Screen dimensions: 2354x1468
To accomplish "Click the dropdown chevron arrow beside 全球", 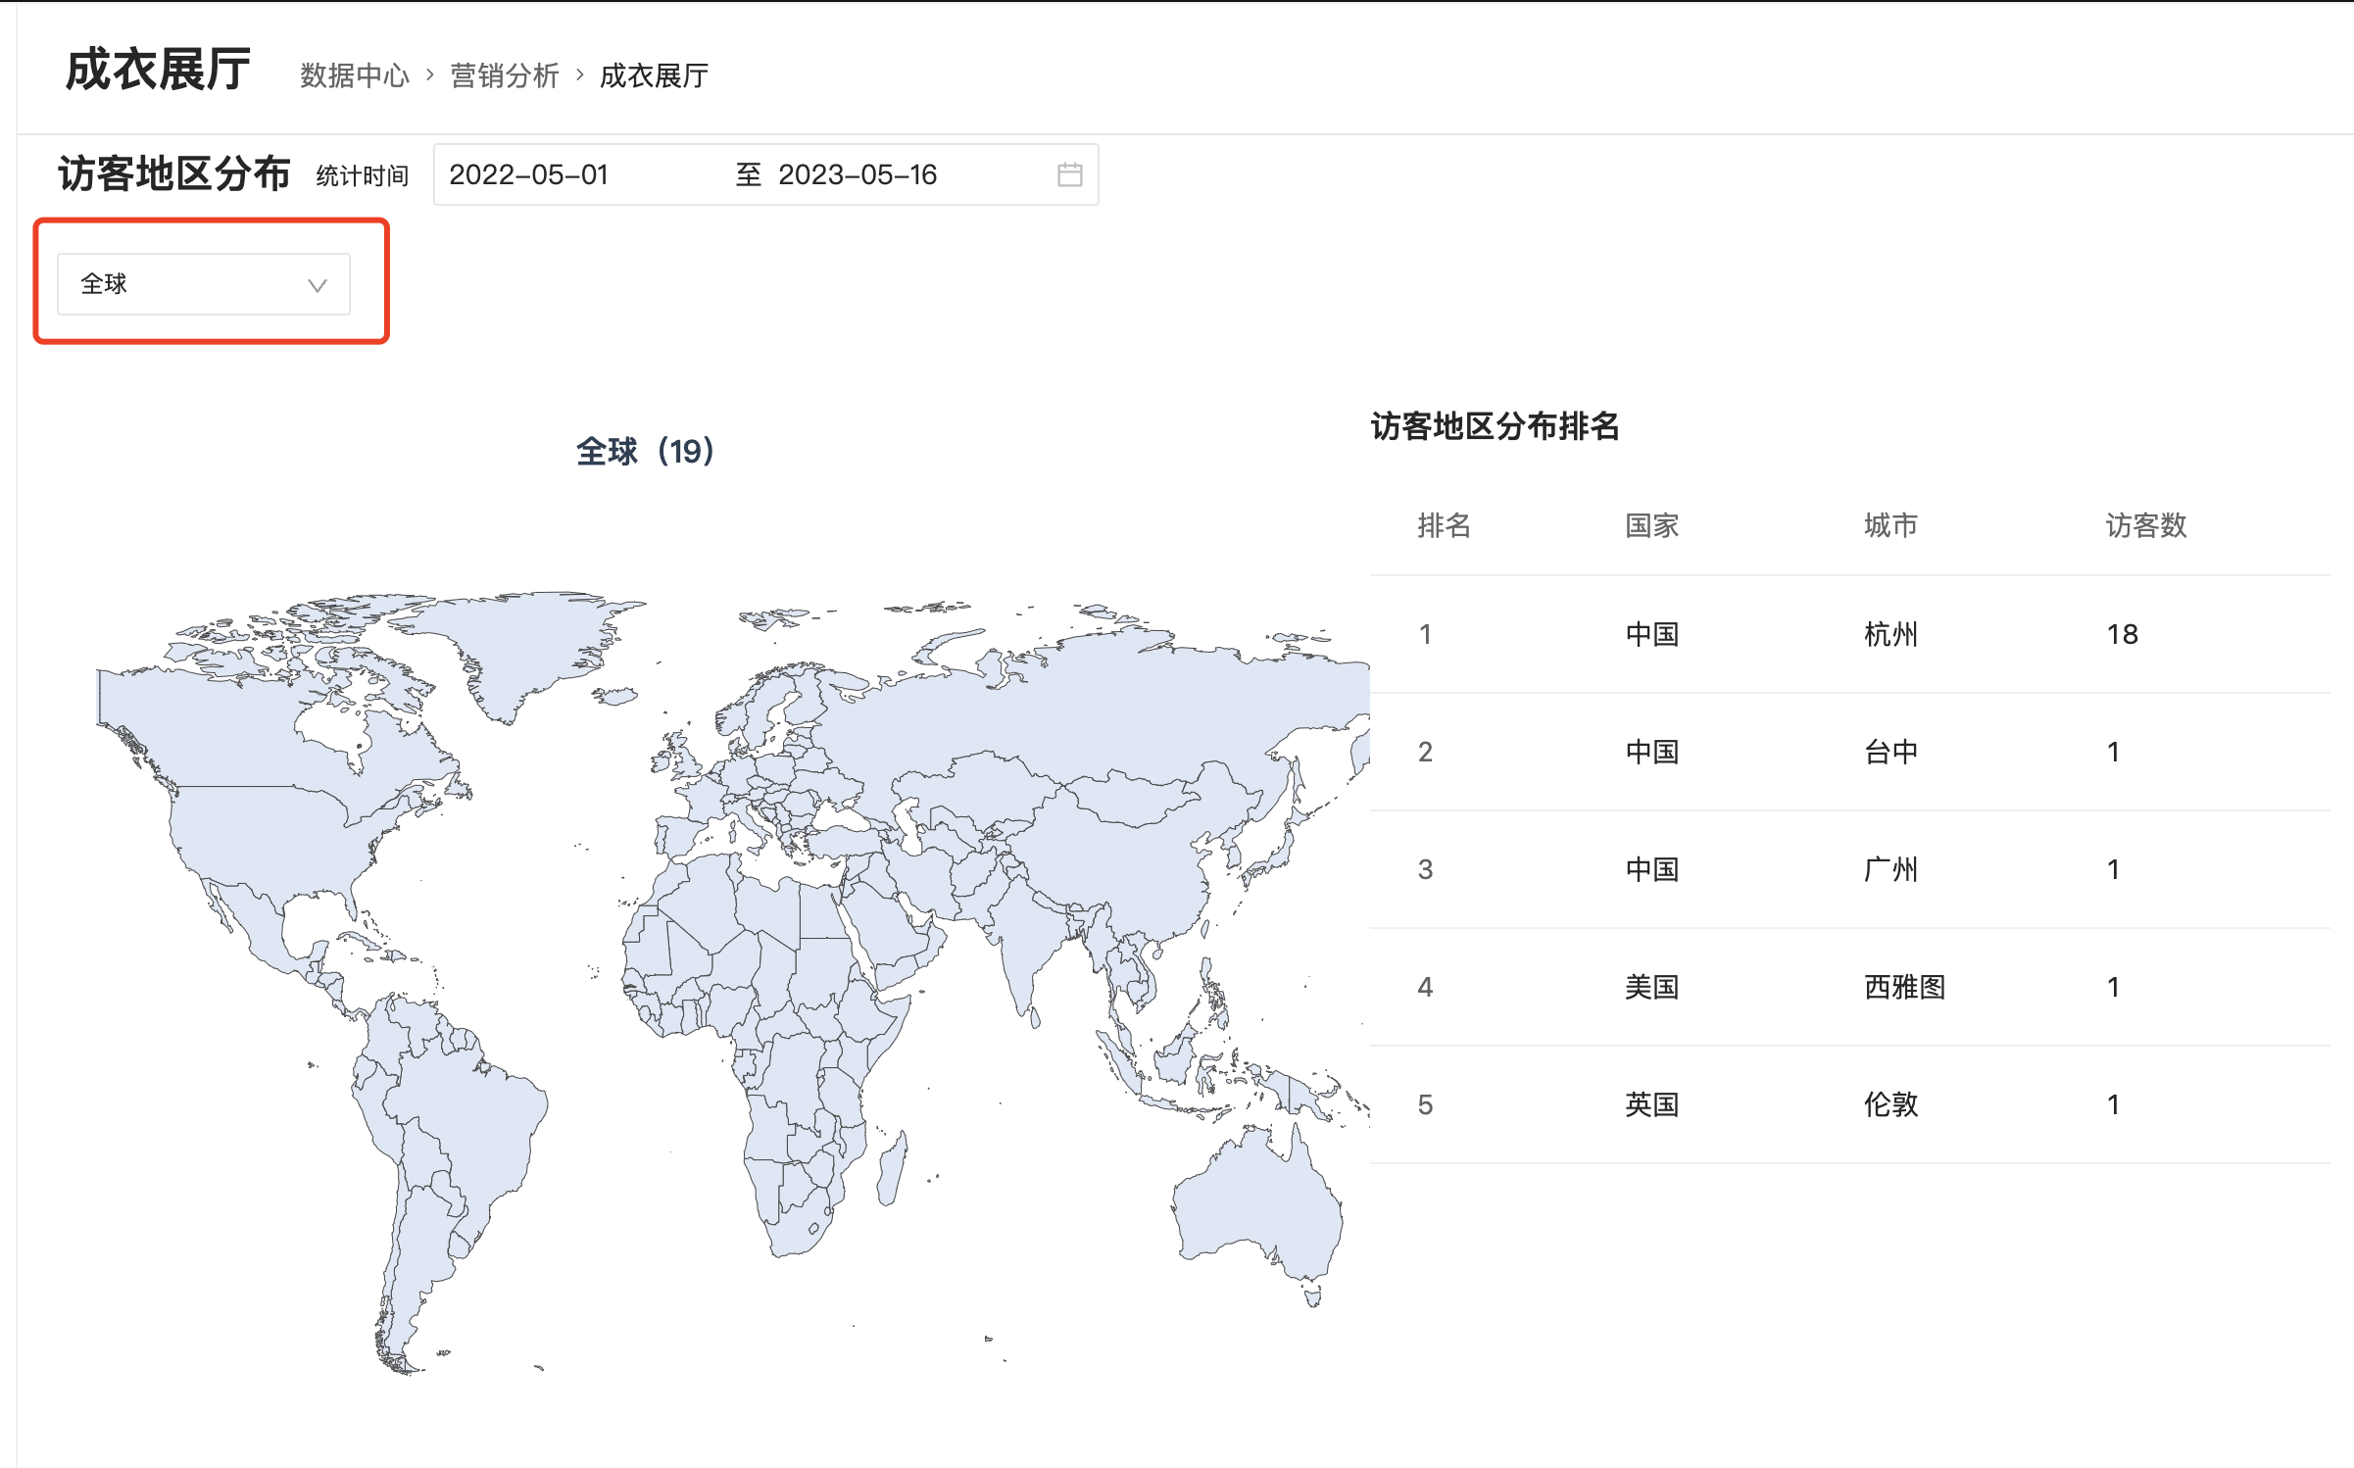I will 317,285.
